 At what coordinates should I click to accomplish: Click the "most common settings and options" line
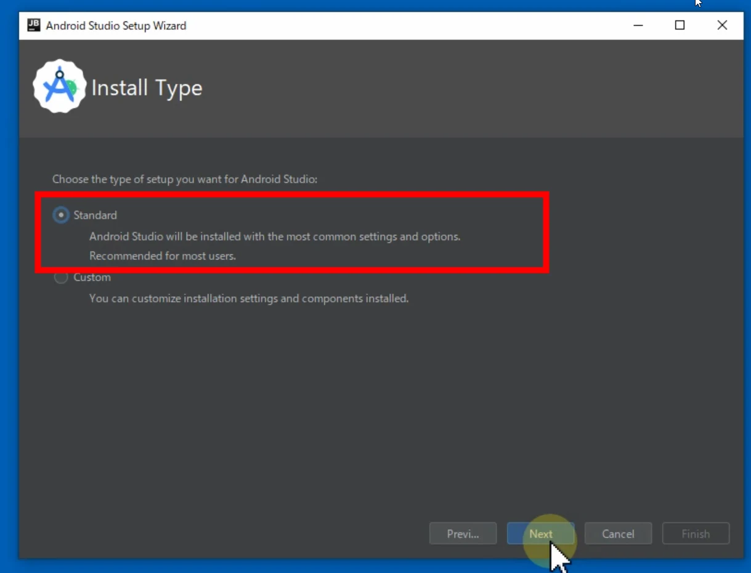[x=275, y=237]
